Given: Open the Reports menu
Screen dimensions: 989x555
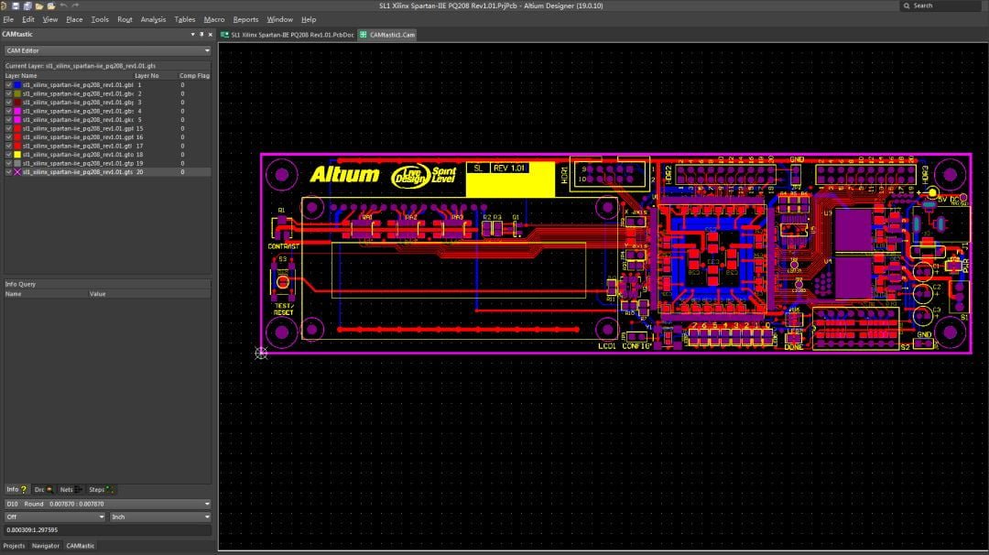Looking at the screenshot, I should point(246,19).
